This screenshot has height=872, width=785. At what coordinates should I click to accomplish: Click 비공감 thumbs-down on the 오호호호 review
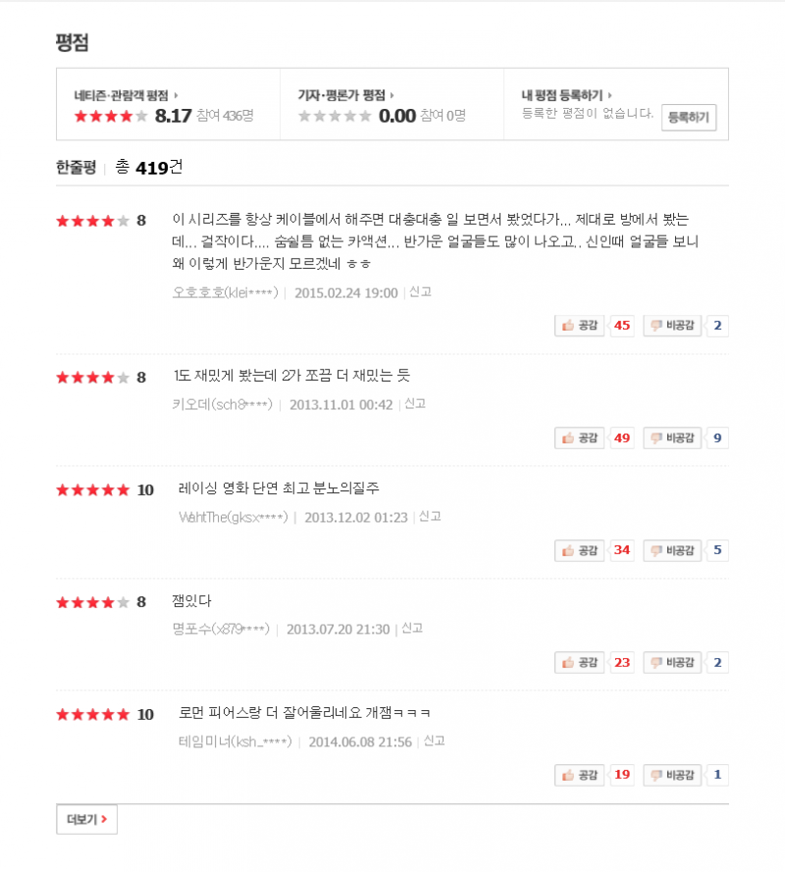672,326
